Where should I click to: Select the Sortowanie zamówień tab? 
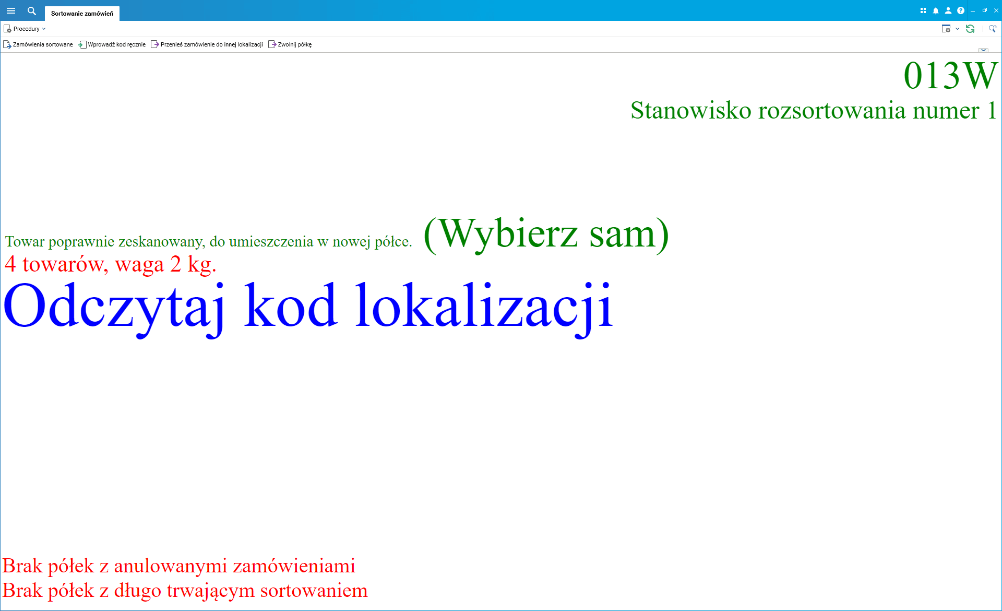pyautogui.click(x=82, y=14)
